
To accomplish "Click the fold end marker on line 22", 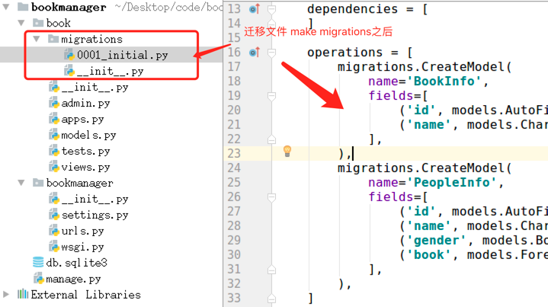I will [x=271, y=139].
